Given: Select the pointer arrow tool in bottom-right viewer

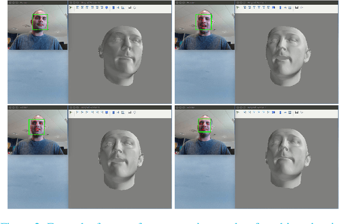Looking at the screenshot, I should 238,112.
